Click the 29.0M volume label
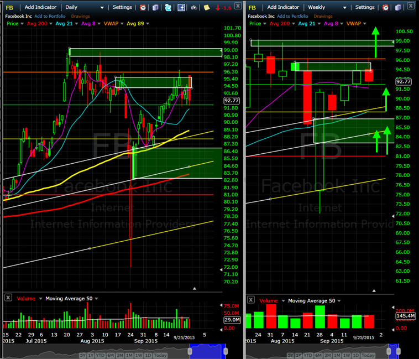Image resolution: width=419 pixels, height=359 pixels. pos(232,320)
